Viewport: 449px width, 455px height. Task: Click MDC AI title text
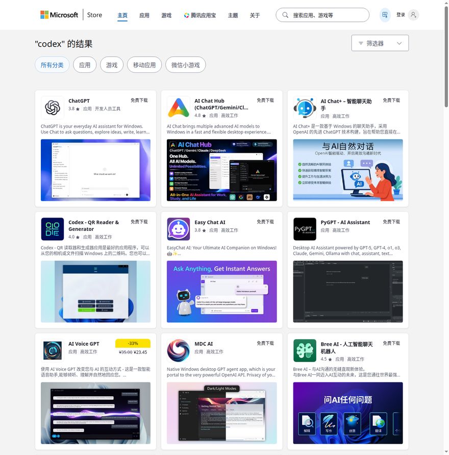(204, 344)
